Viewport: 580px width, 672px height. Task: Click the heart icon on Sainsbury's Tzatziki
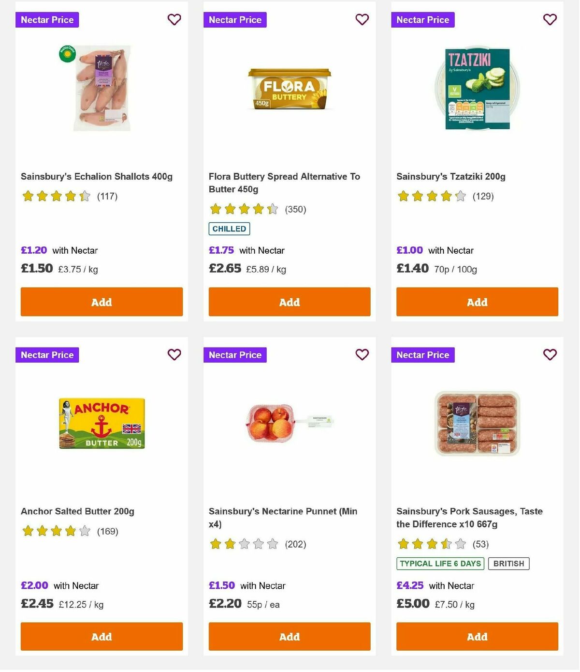550,20
